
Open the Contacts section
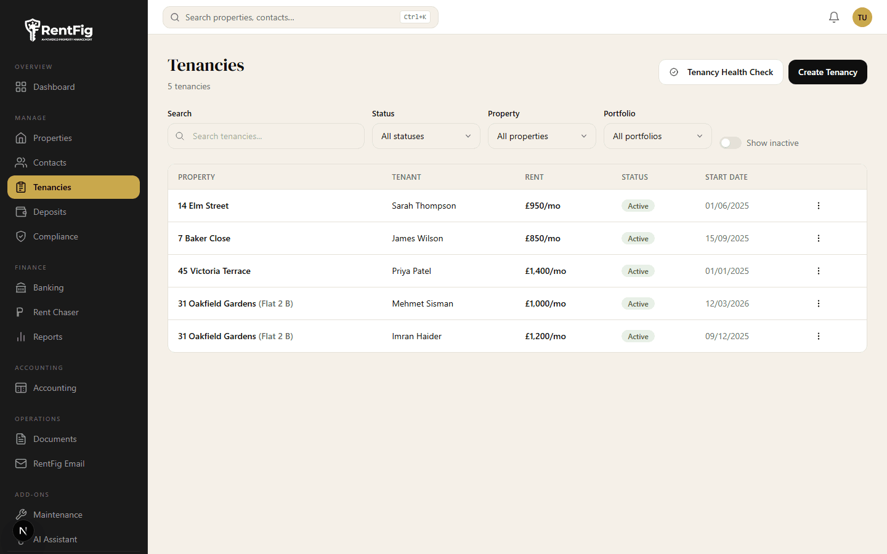tap(50, 163)
